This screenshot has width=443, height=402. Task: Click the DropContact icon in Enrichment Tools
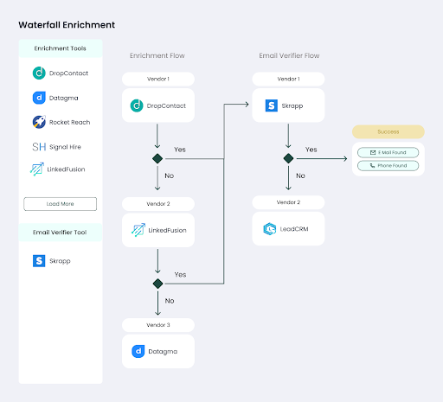tap(39, 73)
